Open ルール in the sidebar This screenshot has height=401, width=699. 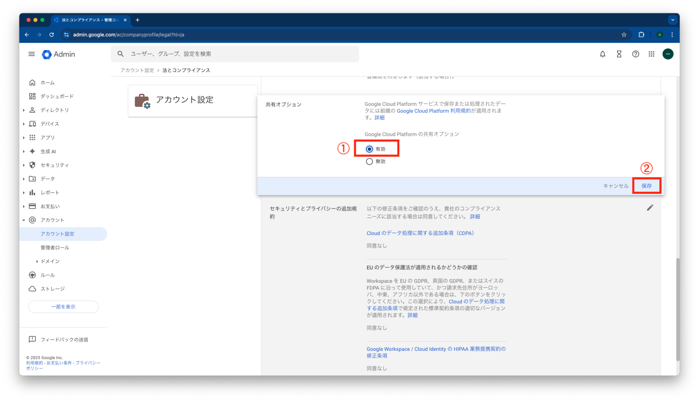click(x=48, y=275)
